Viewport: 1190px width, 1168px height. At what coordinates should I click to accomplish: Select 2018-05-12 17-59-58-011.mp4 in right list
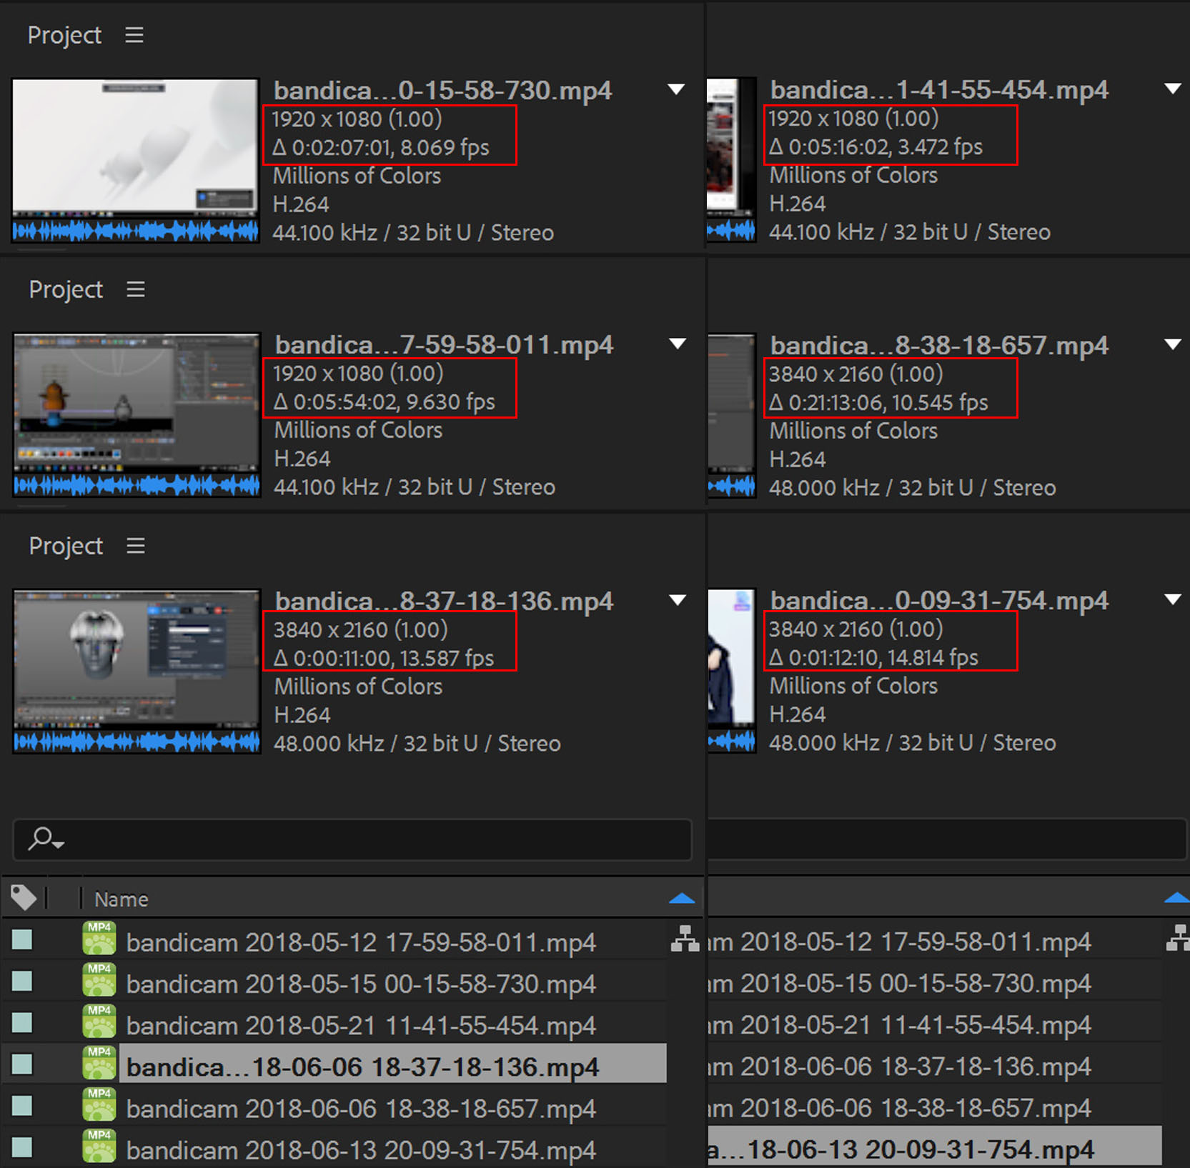pyautogui.click(x=899, y=942)
